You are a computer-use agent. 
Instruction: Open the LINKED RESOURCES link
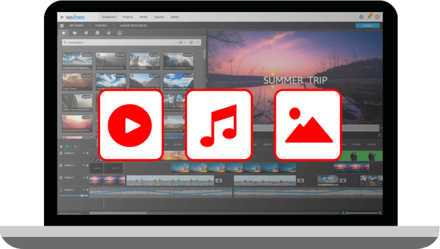134,25
